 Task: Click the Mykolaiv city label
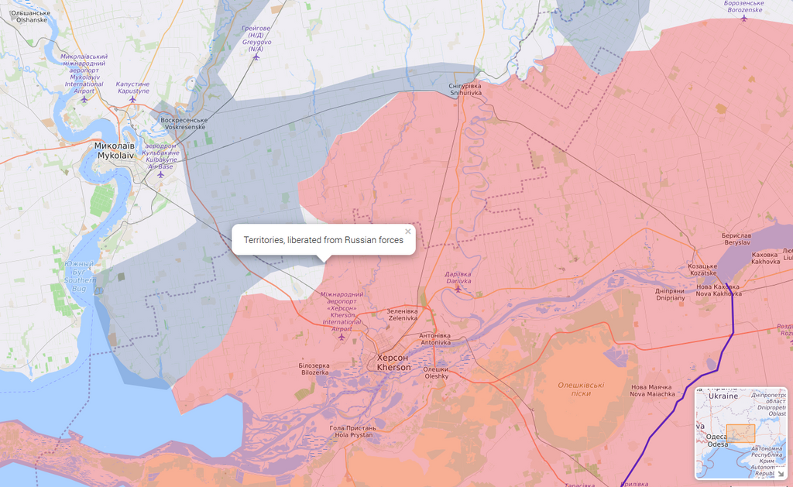(115, 151)
